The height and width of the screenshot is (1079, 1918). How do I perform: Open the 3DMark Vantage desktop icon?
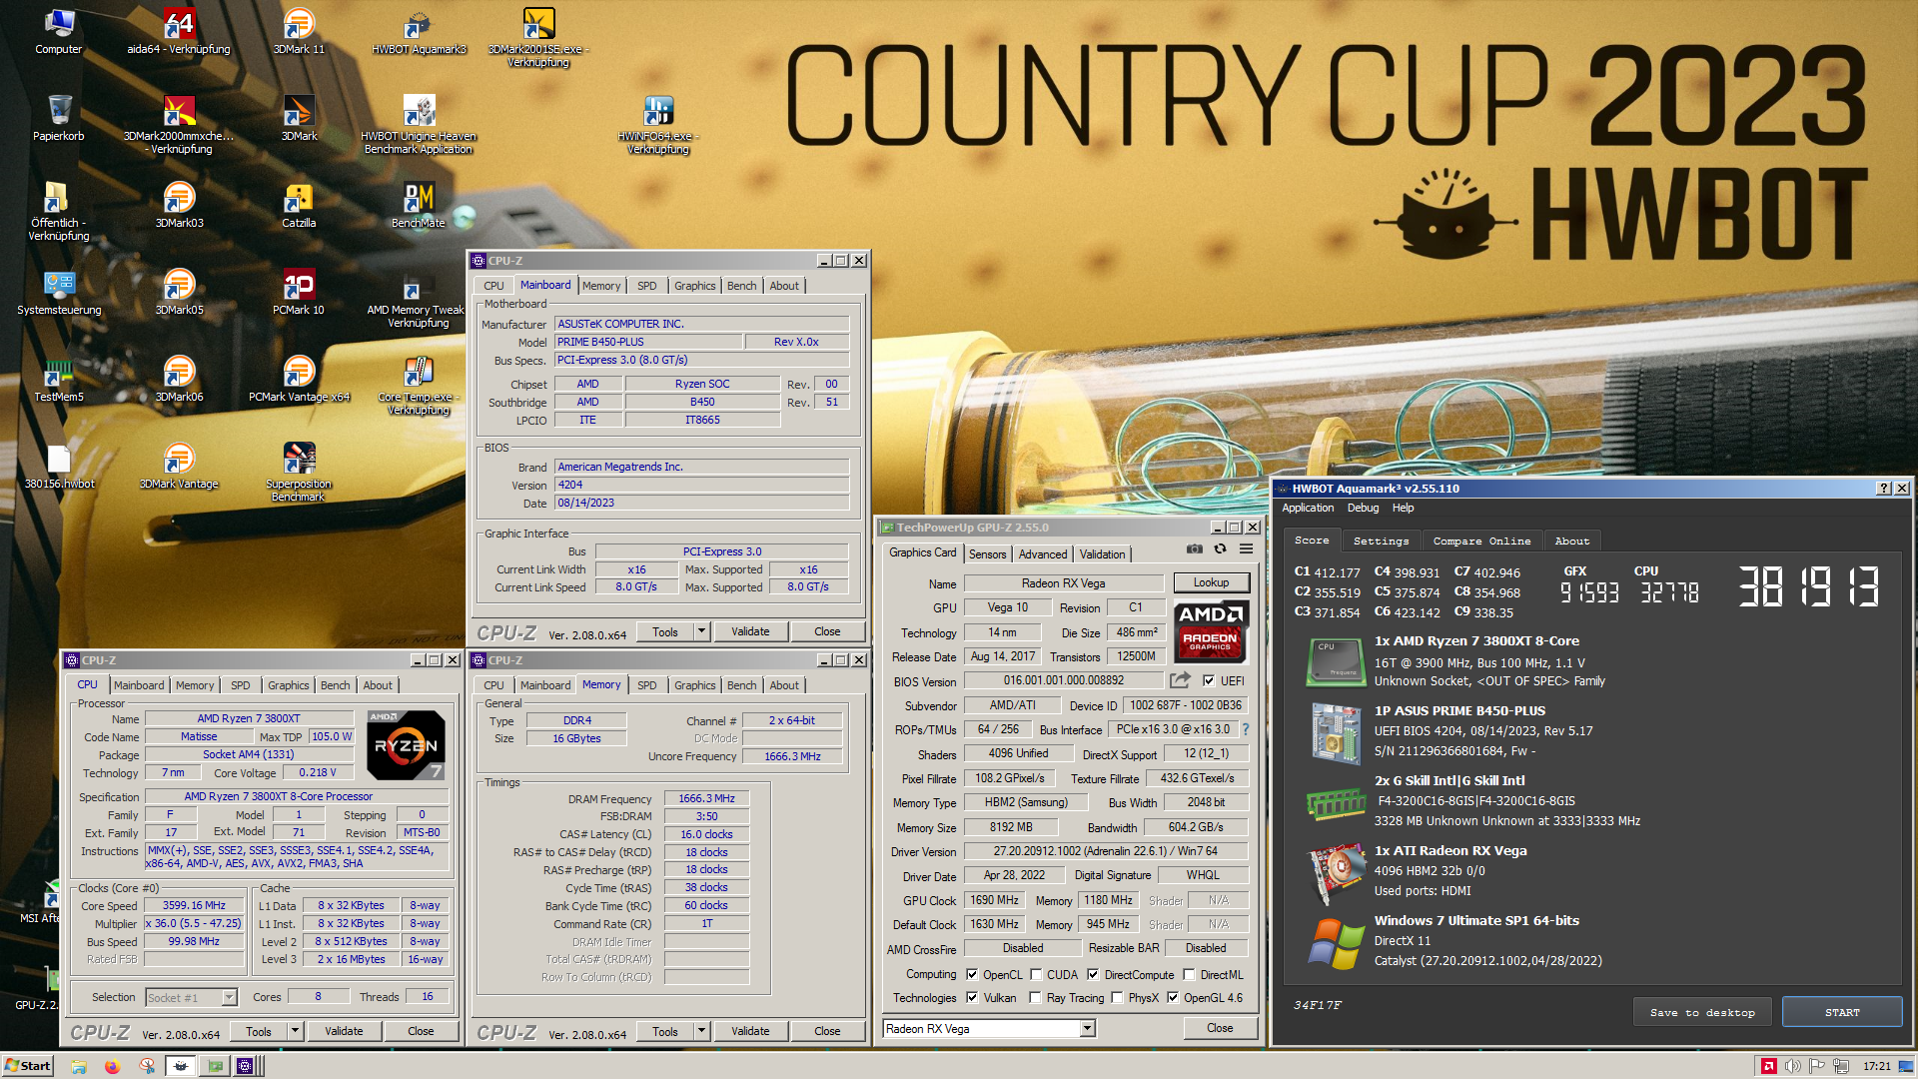click(179, 466)
